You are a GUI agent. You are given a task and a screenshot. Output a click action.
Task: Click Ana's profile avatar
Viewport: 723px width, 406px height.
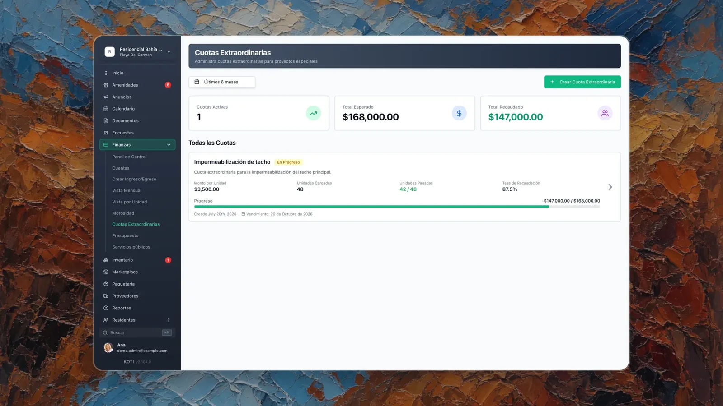click(x=108, y=347)
